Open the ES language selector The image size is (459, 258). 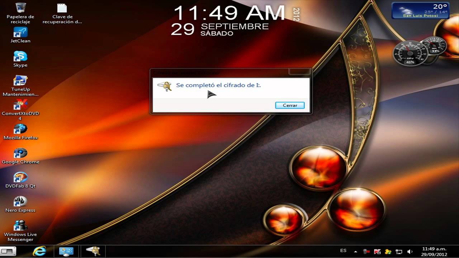343,251
